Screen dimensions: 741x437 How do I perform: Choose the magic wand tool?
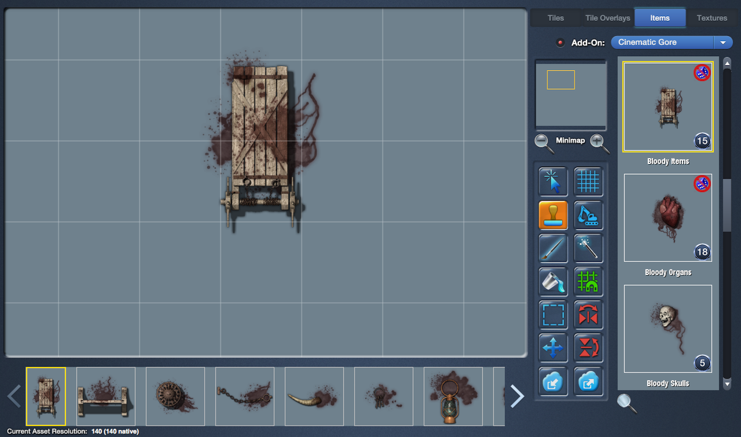click(x=588, y=249)
